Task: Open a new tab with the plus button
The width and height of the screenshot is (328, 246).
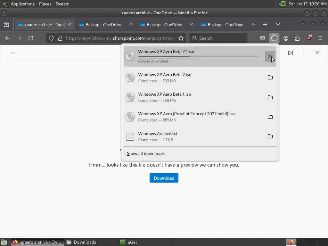Action: 265,25
